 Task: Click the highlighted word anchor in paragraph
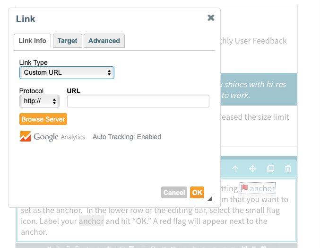[x=91, y=221]
